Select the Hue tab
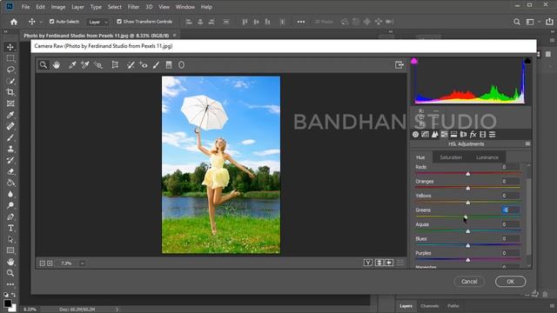Viewport: 557px width, 313px height. pos(420,157)
